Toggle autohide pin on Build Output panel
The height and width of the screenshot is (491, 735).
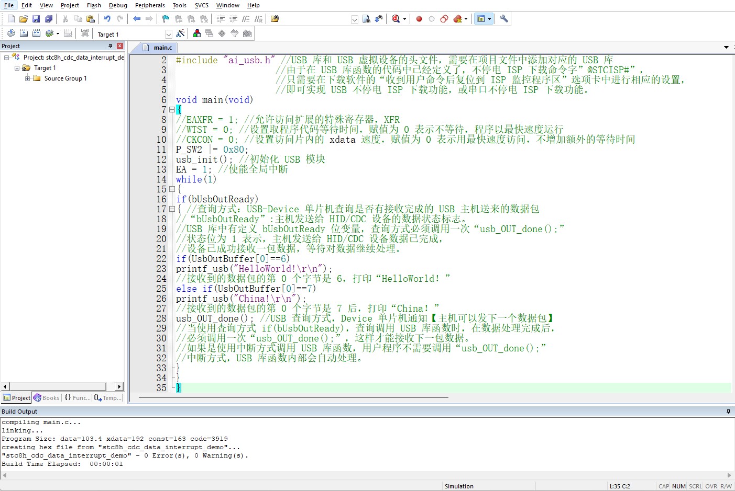[x=728, y=412]
